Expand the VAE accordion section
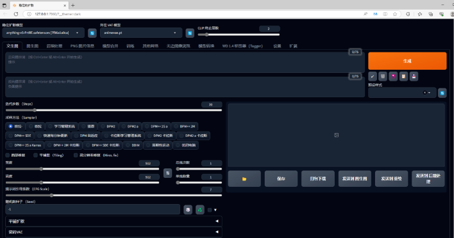454x238 pixels. [x=113, y=232]
